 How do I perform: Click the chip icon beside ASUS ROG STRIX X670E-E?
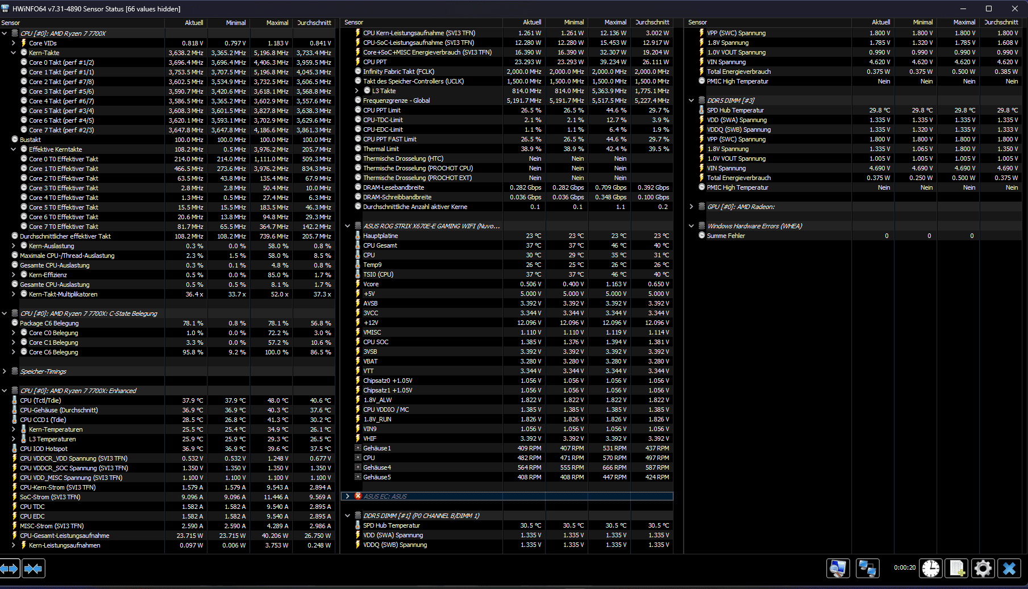coord(358,226)
